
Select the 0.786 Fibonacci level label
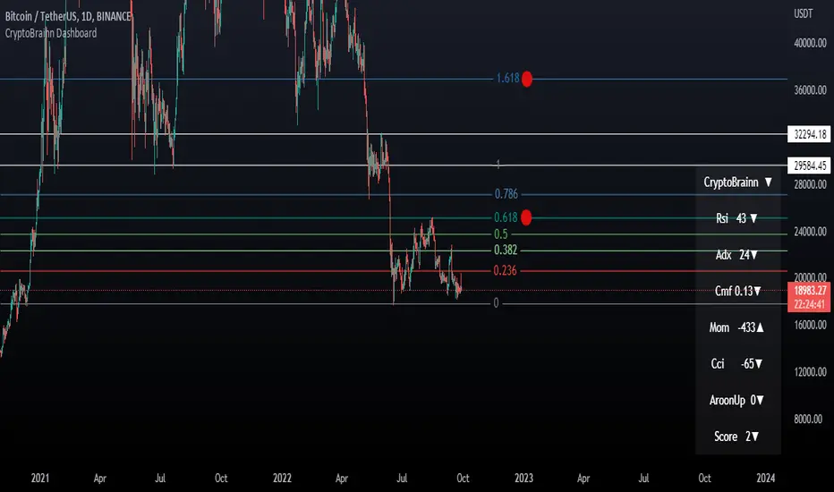coord(506,194)
